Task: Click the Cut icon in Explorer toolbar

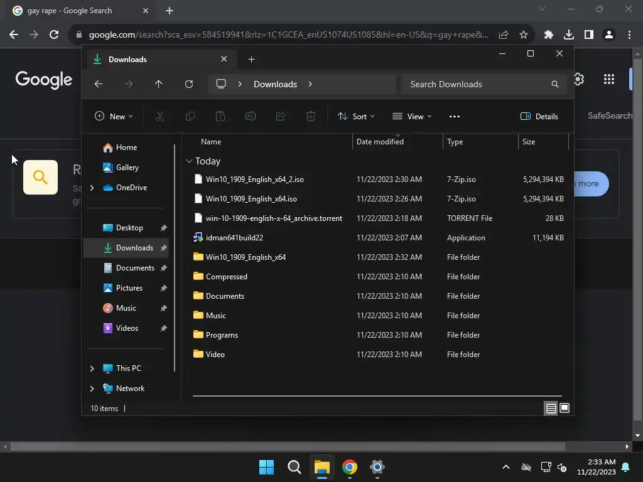Action: 160,116
